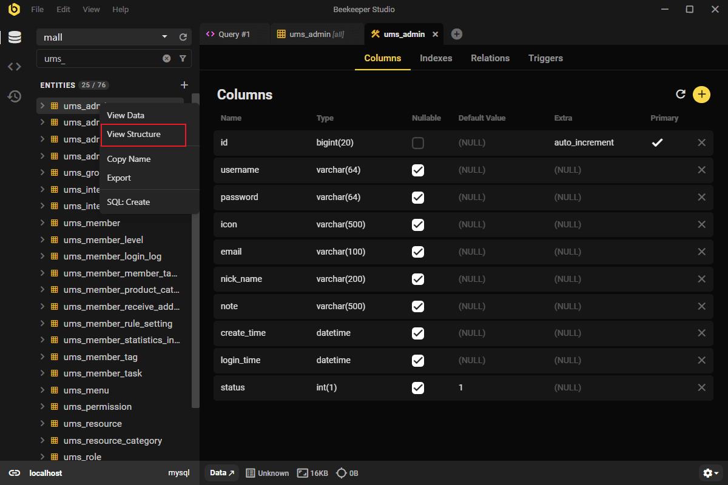Open the query history icon

point(15,96)
